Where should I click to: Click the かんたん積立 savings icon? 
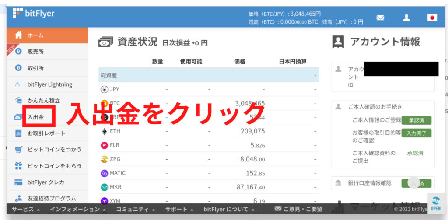tap(18, 101)
